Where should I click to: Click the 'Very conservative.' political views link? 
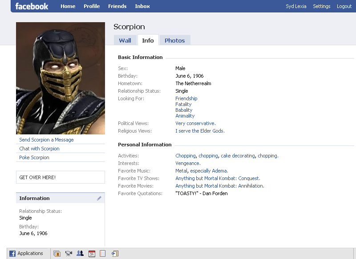tap(195, 123)
